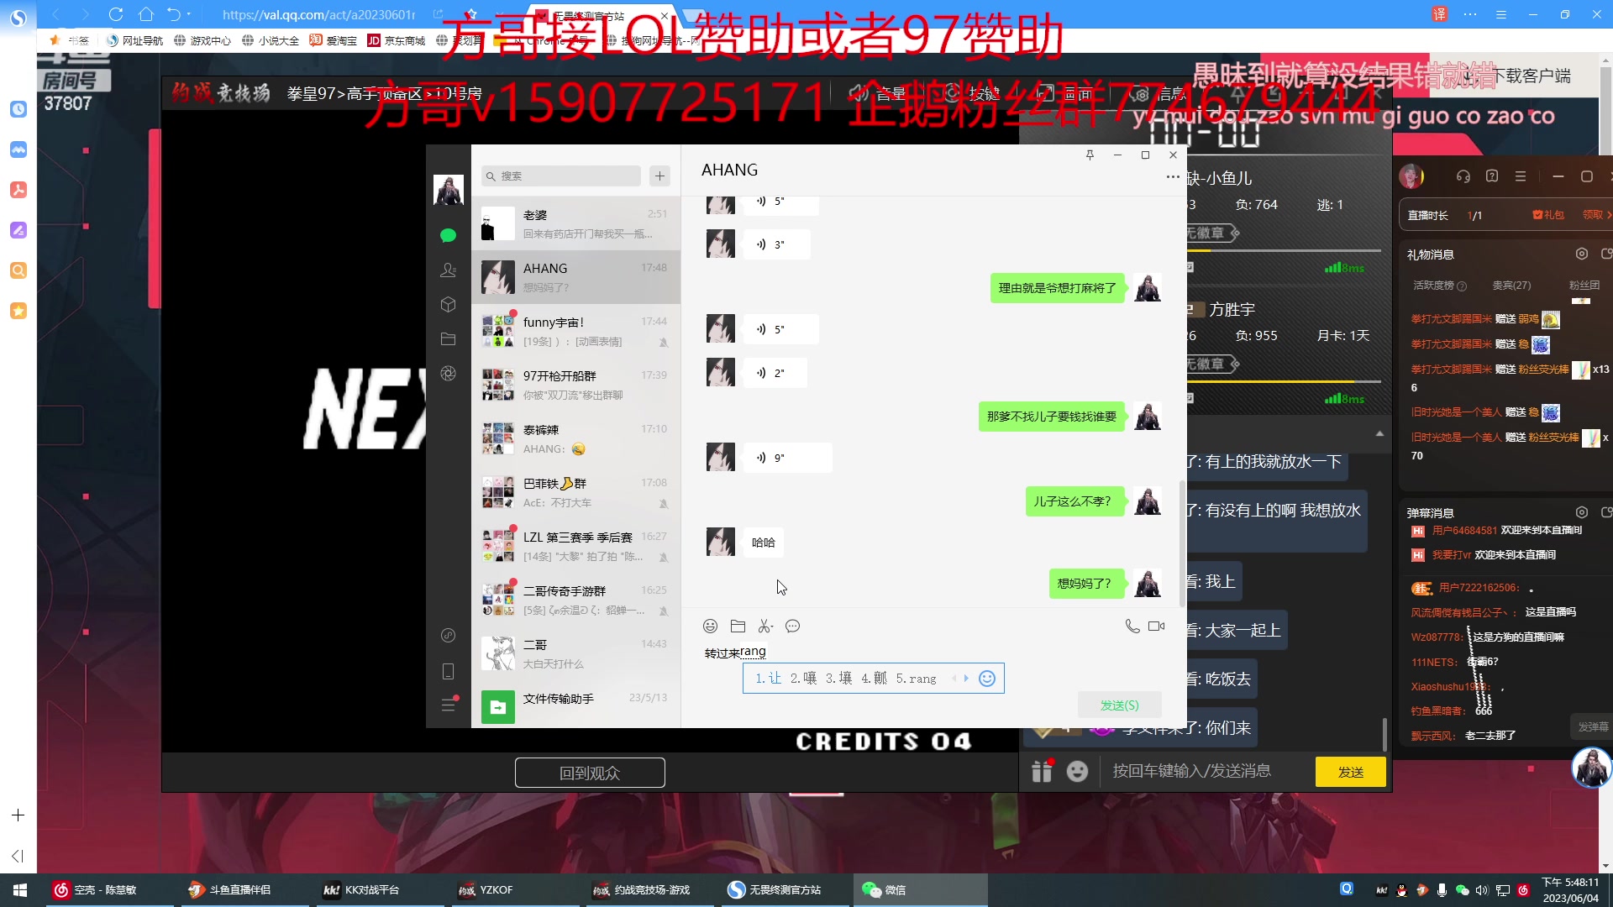Image resolution: width=1613 pixels, height=907 pixels.
Task: Open emoji picker in AHANG chat
Action: pyautogui.click(x=710, y=626)
